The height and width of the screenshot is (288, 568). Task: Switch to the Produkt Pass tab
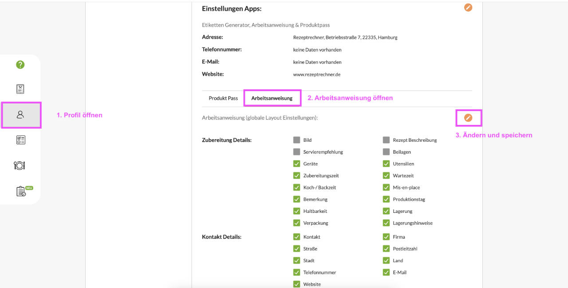pyautogui.click(x=223, y=98)
